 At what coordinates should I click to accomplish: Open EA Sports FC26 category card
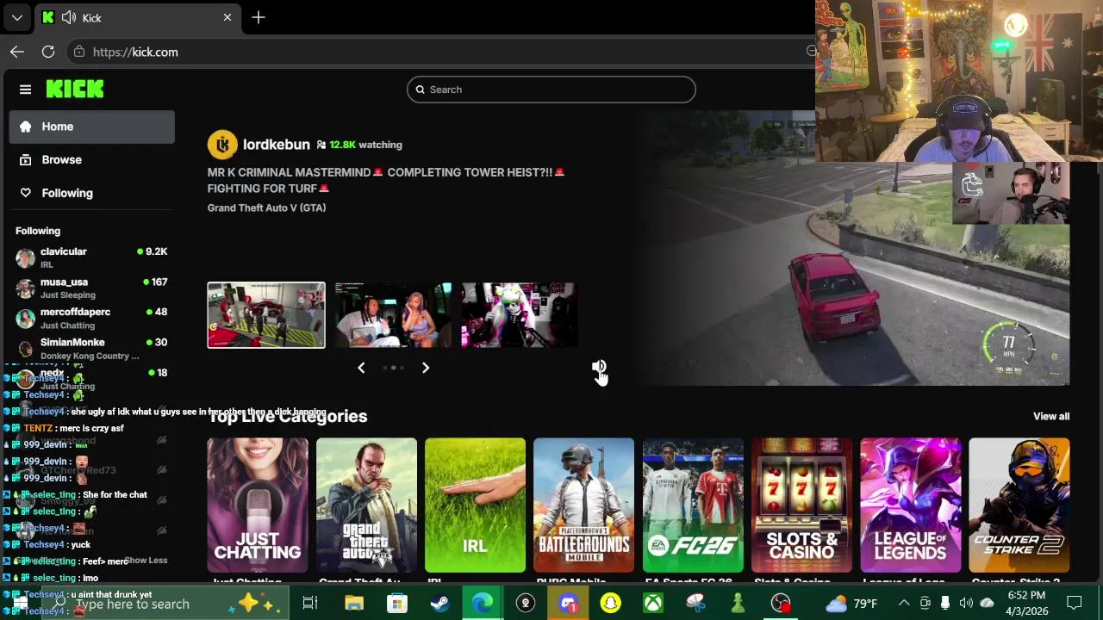click(x=693, y=505)
